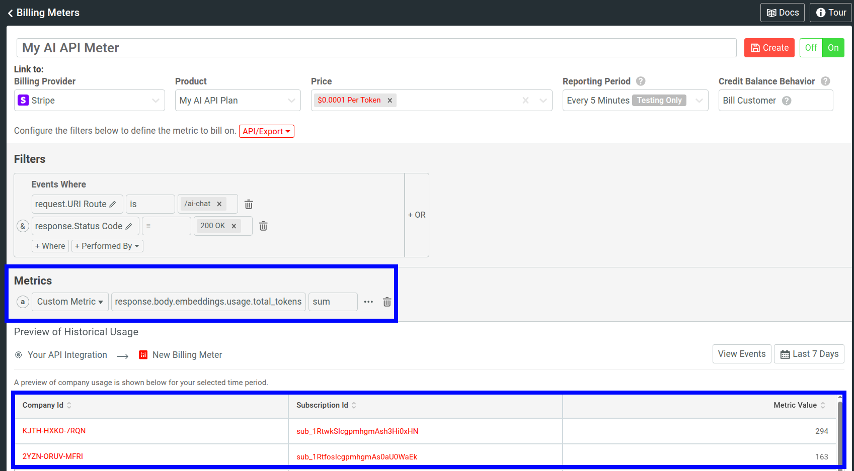
Task: Click the Reporting Period help icon
Action: coord(641,81)
